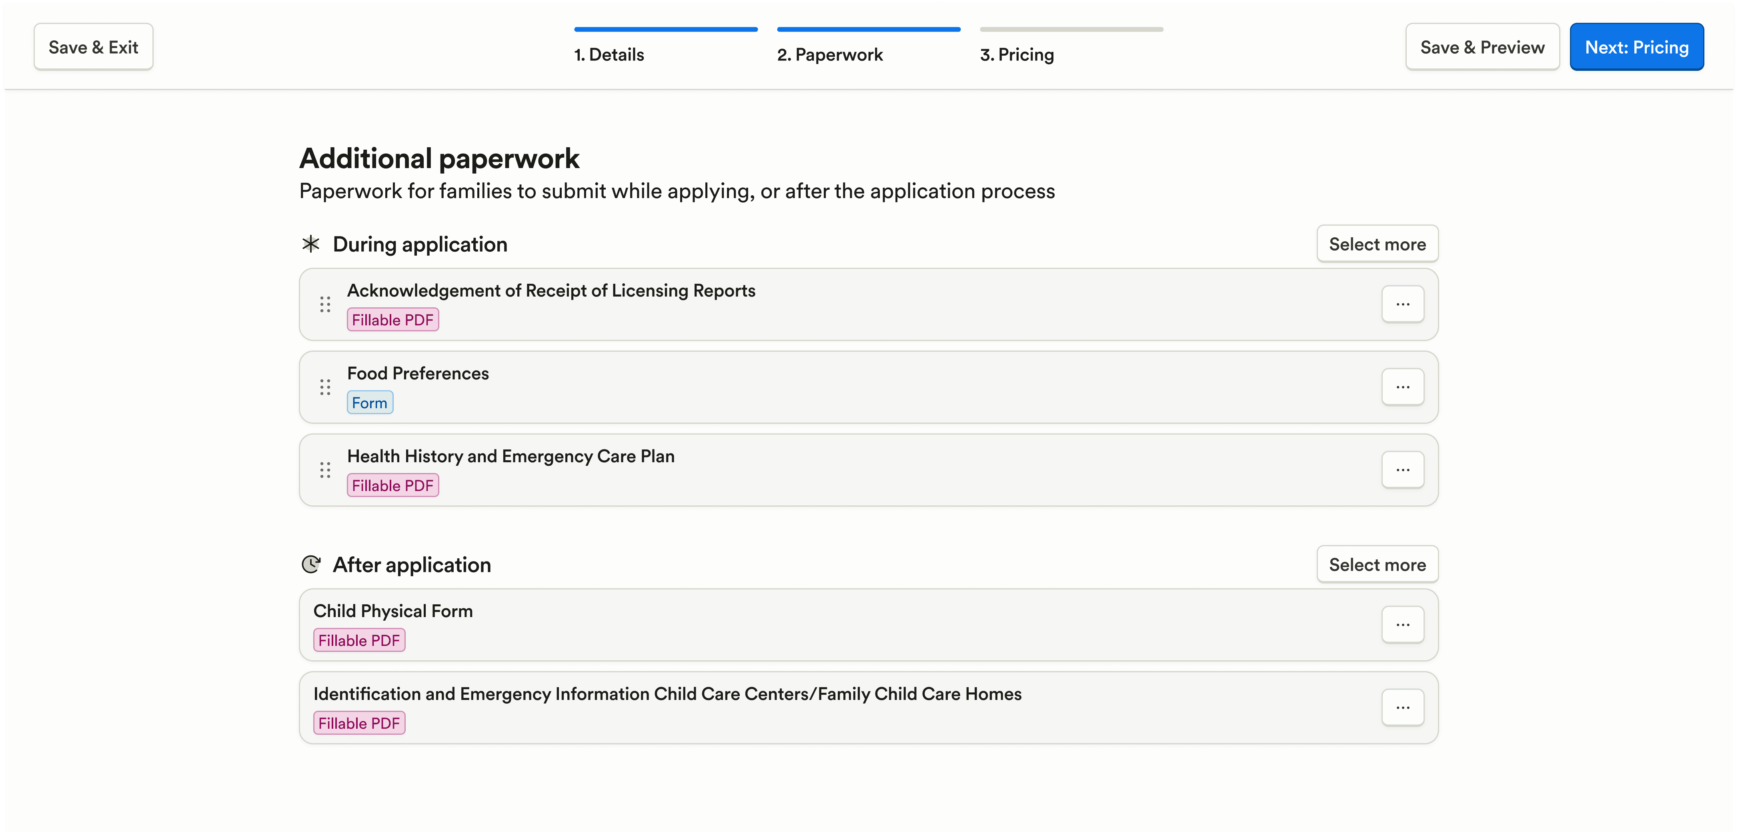Open the options menu for Child Physical Form
The width and height of the screenshot is (1738, 832).
coord(1403,624)
